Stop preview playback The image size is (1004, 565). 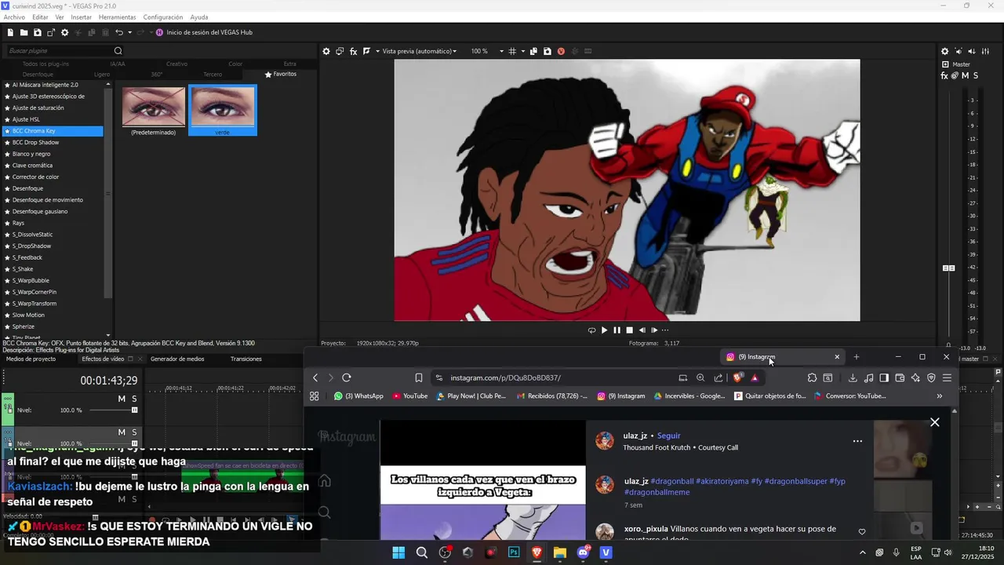(629, 330)
